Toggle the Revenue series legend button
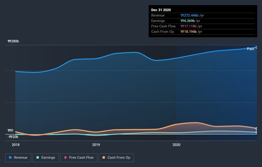The image size is (262, 167). pyautogui.click(x=18, y=158)
